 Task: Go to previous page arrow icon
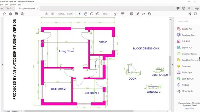pos(47,14)
